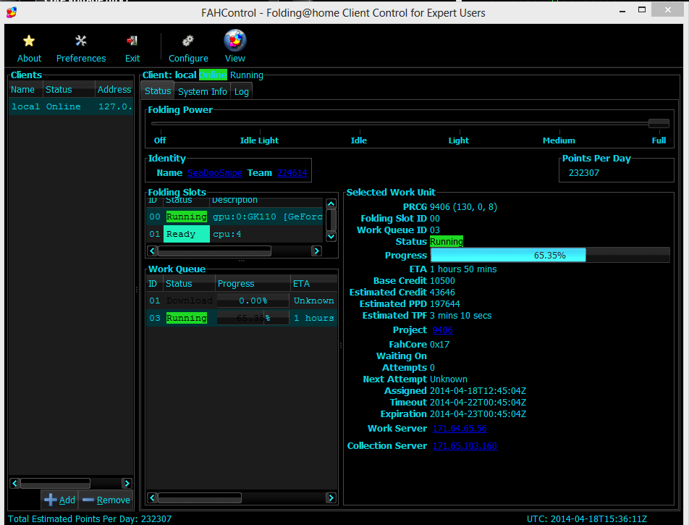Click Total Estimated Points Per Day status text
The height and width of the screenshot is (525, 689).
coord(90,518)
